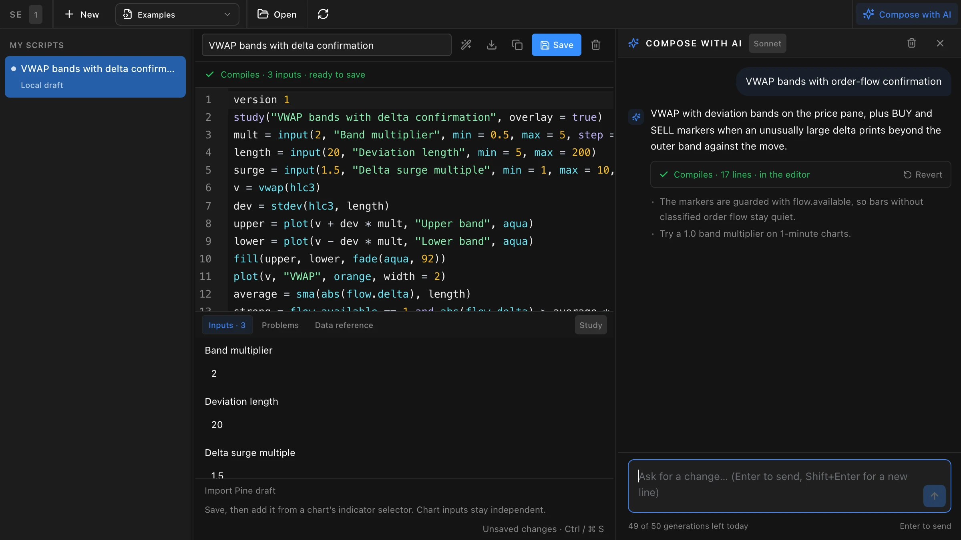Click the download script icon
961x540 pixels.
492,45
